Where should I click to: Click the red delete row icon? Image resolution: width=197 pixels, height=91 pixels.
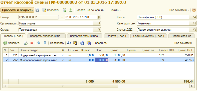[32, 43]
